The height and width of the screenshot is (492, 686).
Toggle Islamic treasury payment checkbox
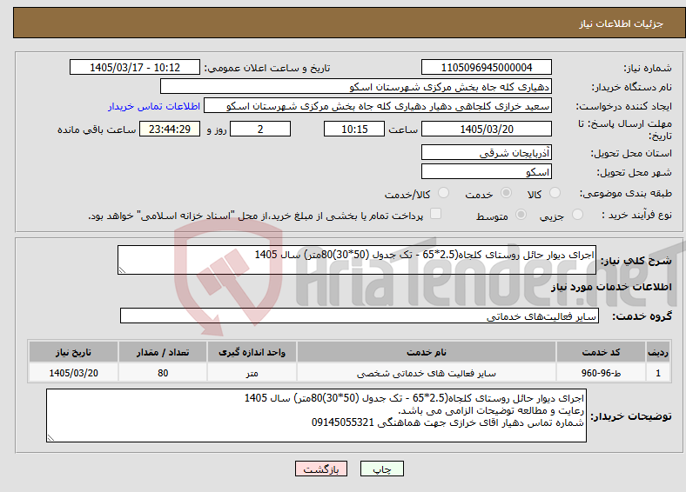point(435,213)
